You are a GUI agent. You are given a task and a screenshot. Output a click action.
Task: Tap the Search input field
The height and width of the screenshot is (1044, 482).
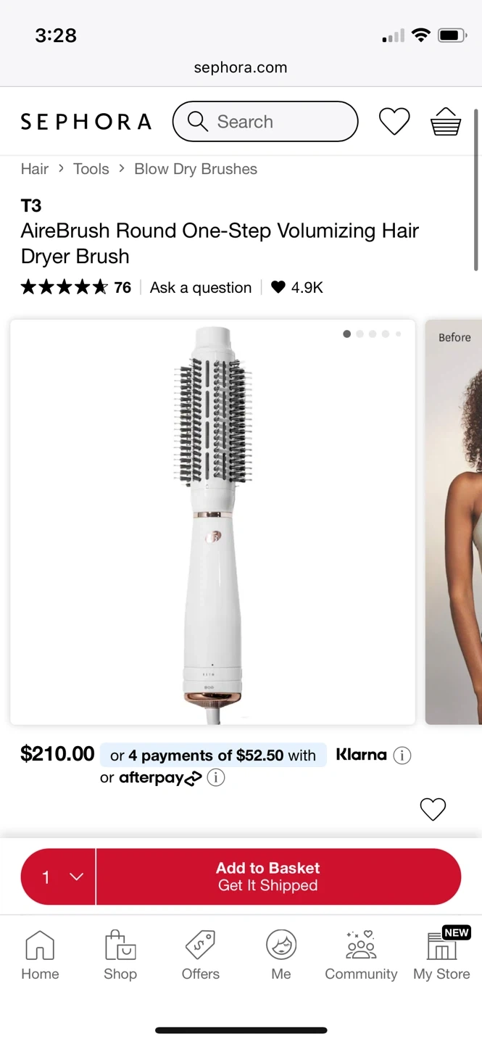coord(265,121)
